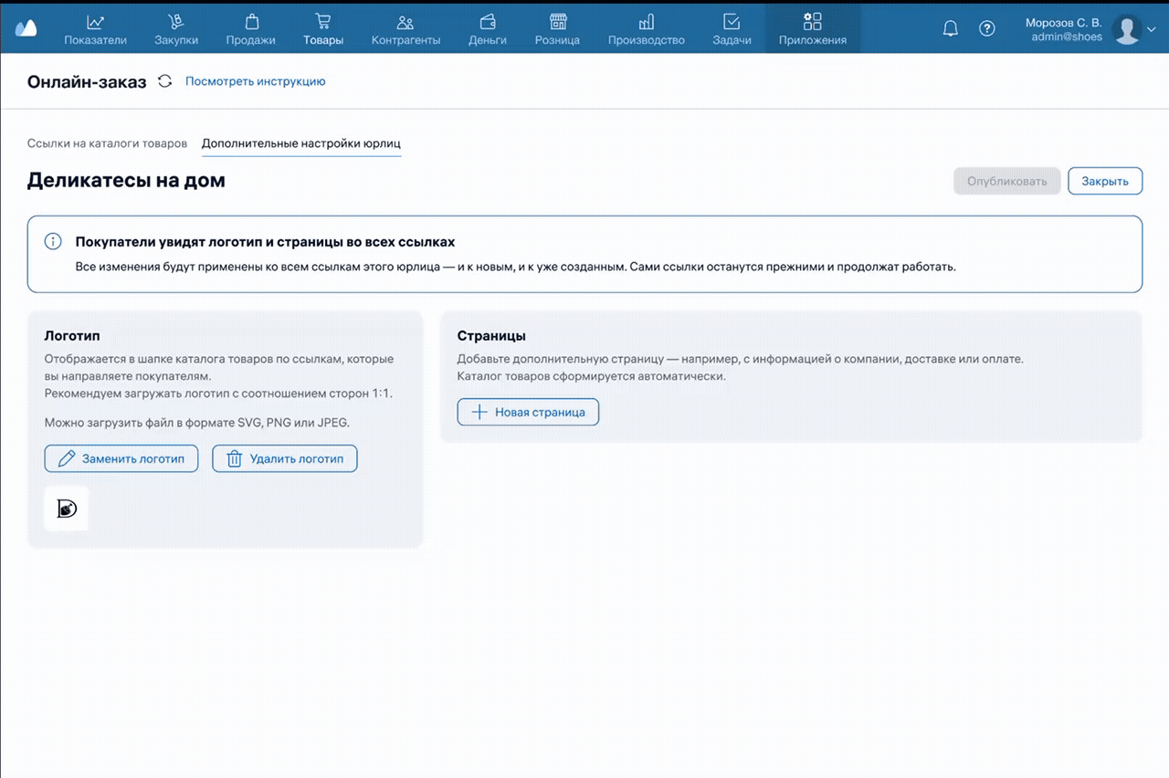1169x778 pixels.
Task: Open the Производство section
Action: coord(646,28)
